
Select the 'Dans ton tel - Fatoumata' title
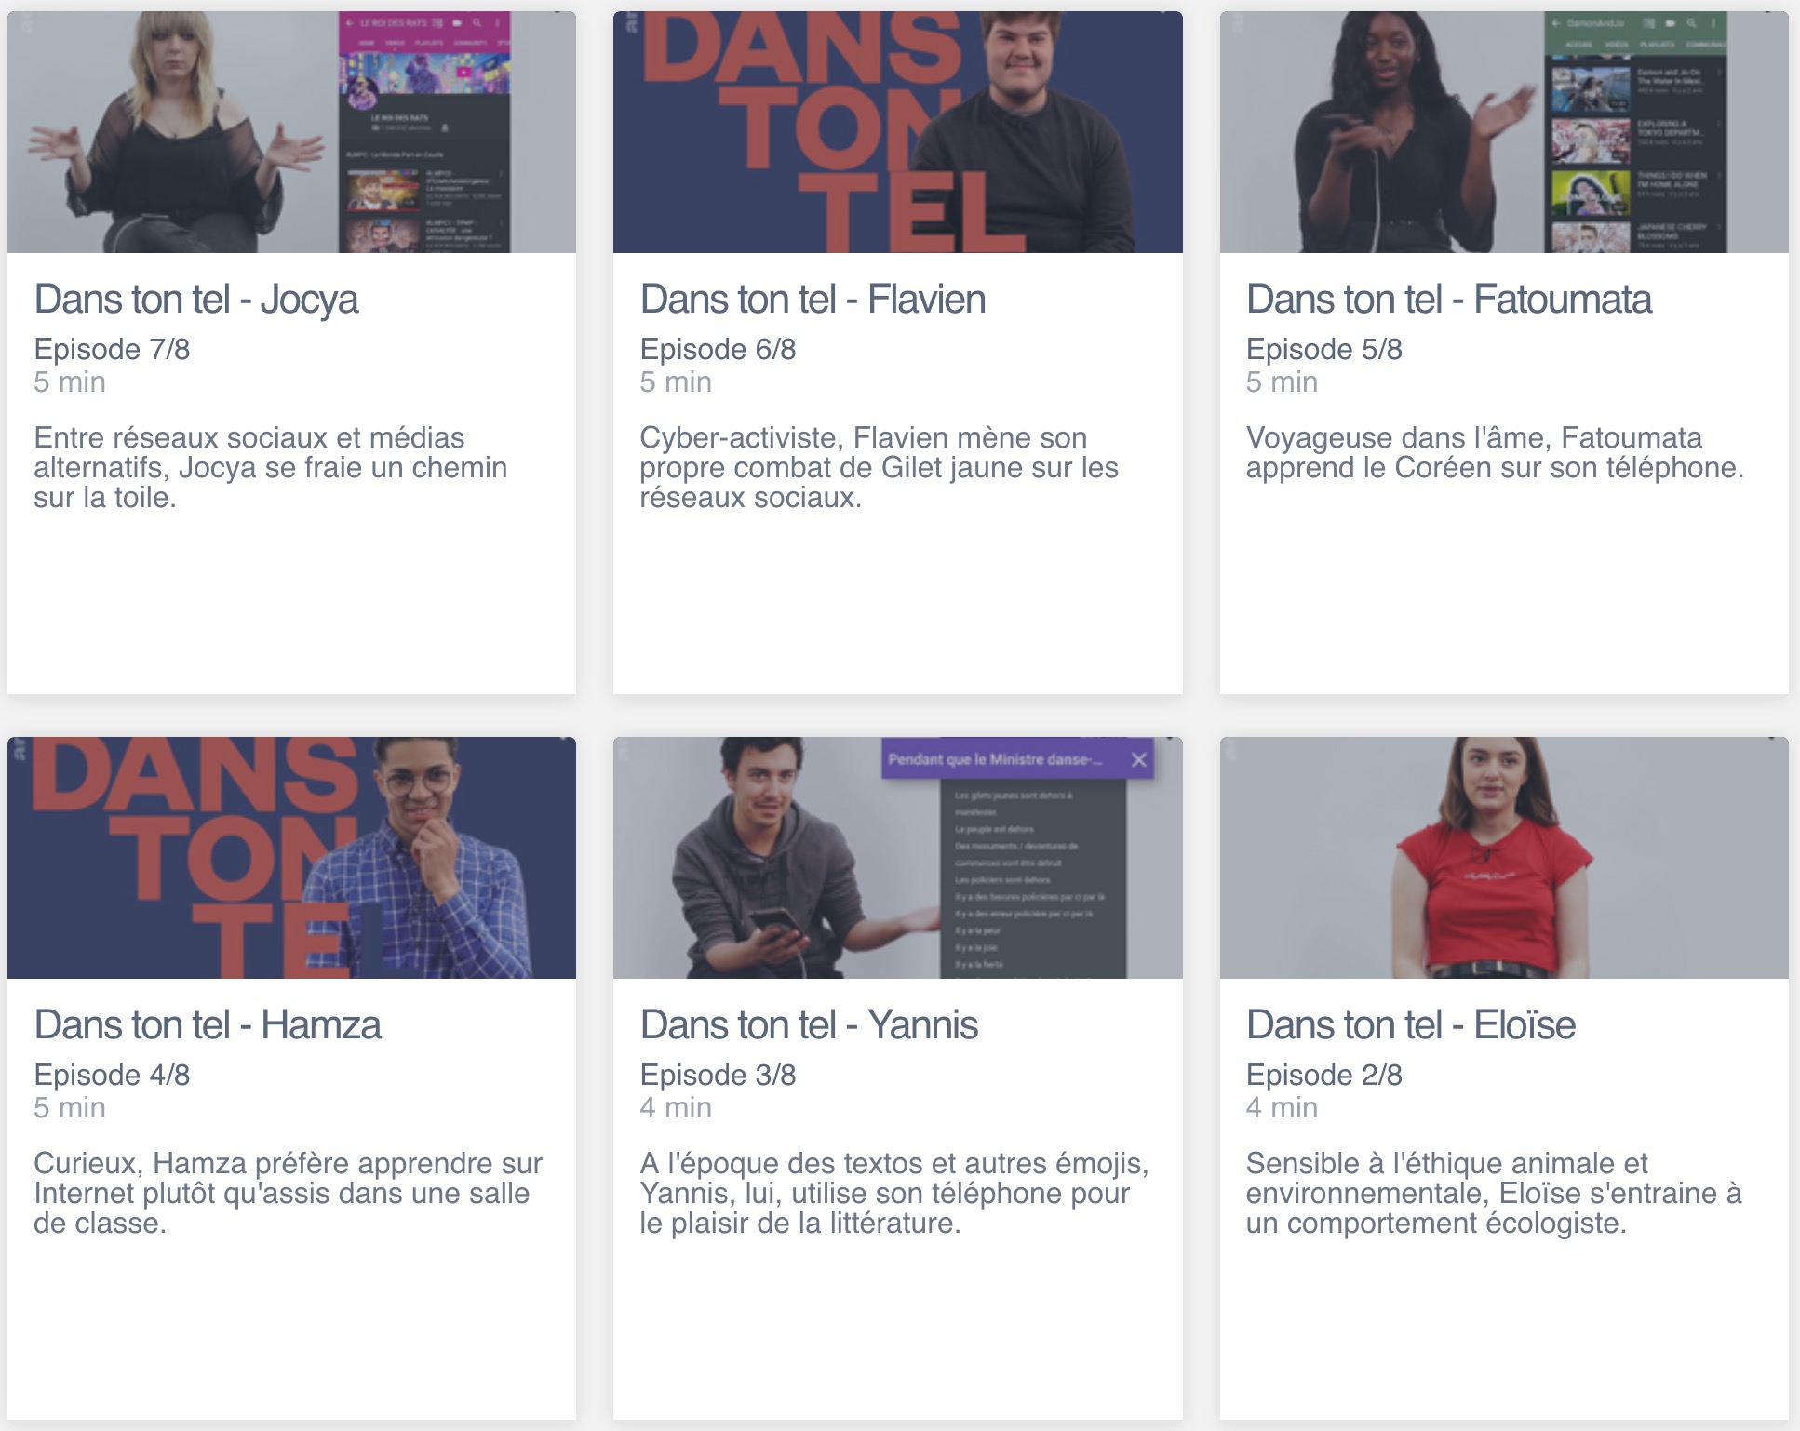click(x=1448, y=300)
